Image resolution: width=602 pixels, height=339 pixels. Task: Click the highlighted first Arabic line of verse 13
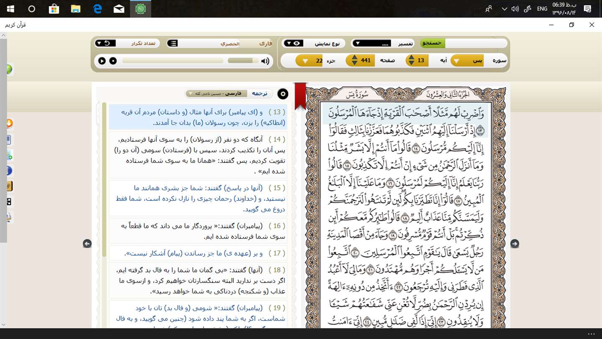406,113
